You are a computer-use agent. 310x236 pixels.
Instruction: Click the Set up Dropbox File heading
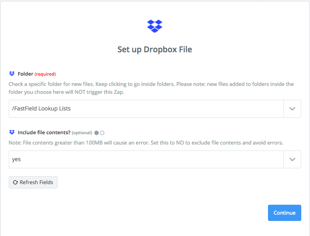point(155,49)
